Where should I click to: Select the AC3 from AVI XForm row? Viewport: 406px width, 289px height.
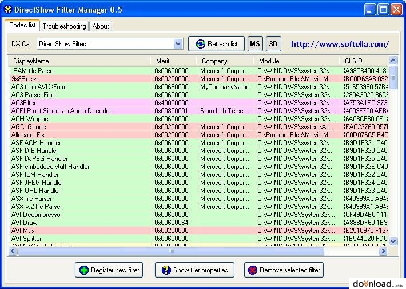click(198, 87)
